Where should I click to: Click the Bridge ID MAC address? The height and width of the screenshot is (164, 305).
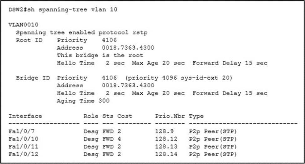pyautogui.click(x=128, y=85)
